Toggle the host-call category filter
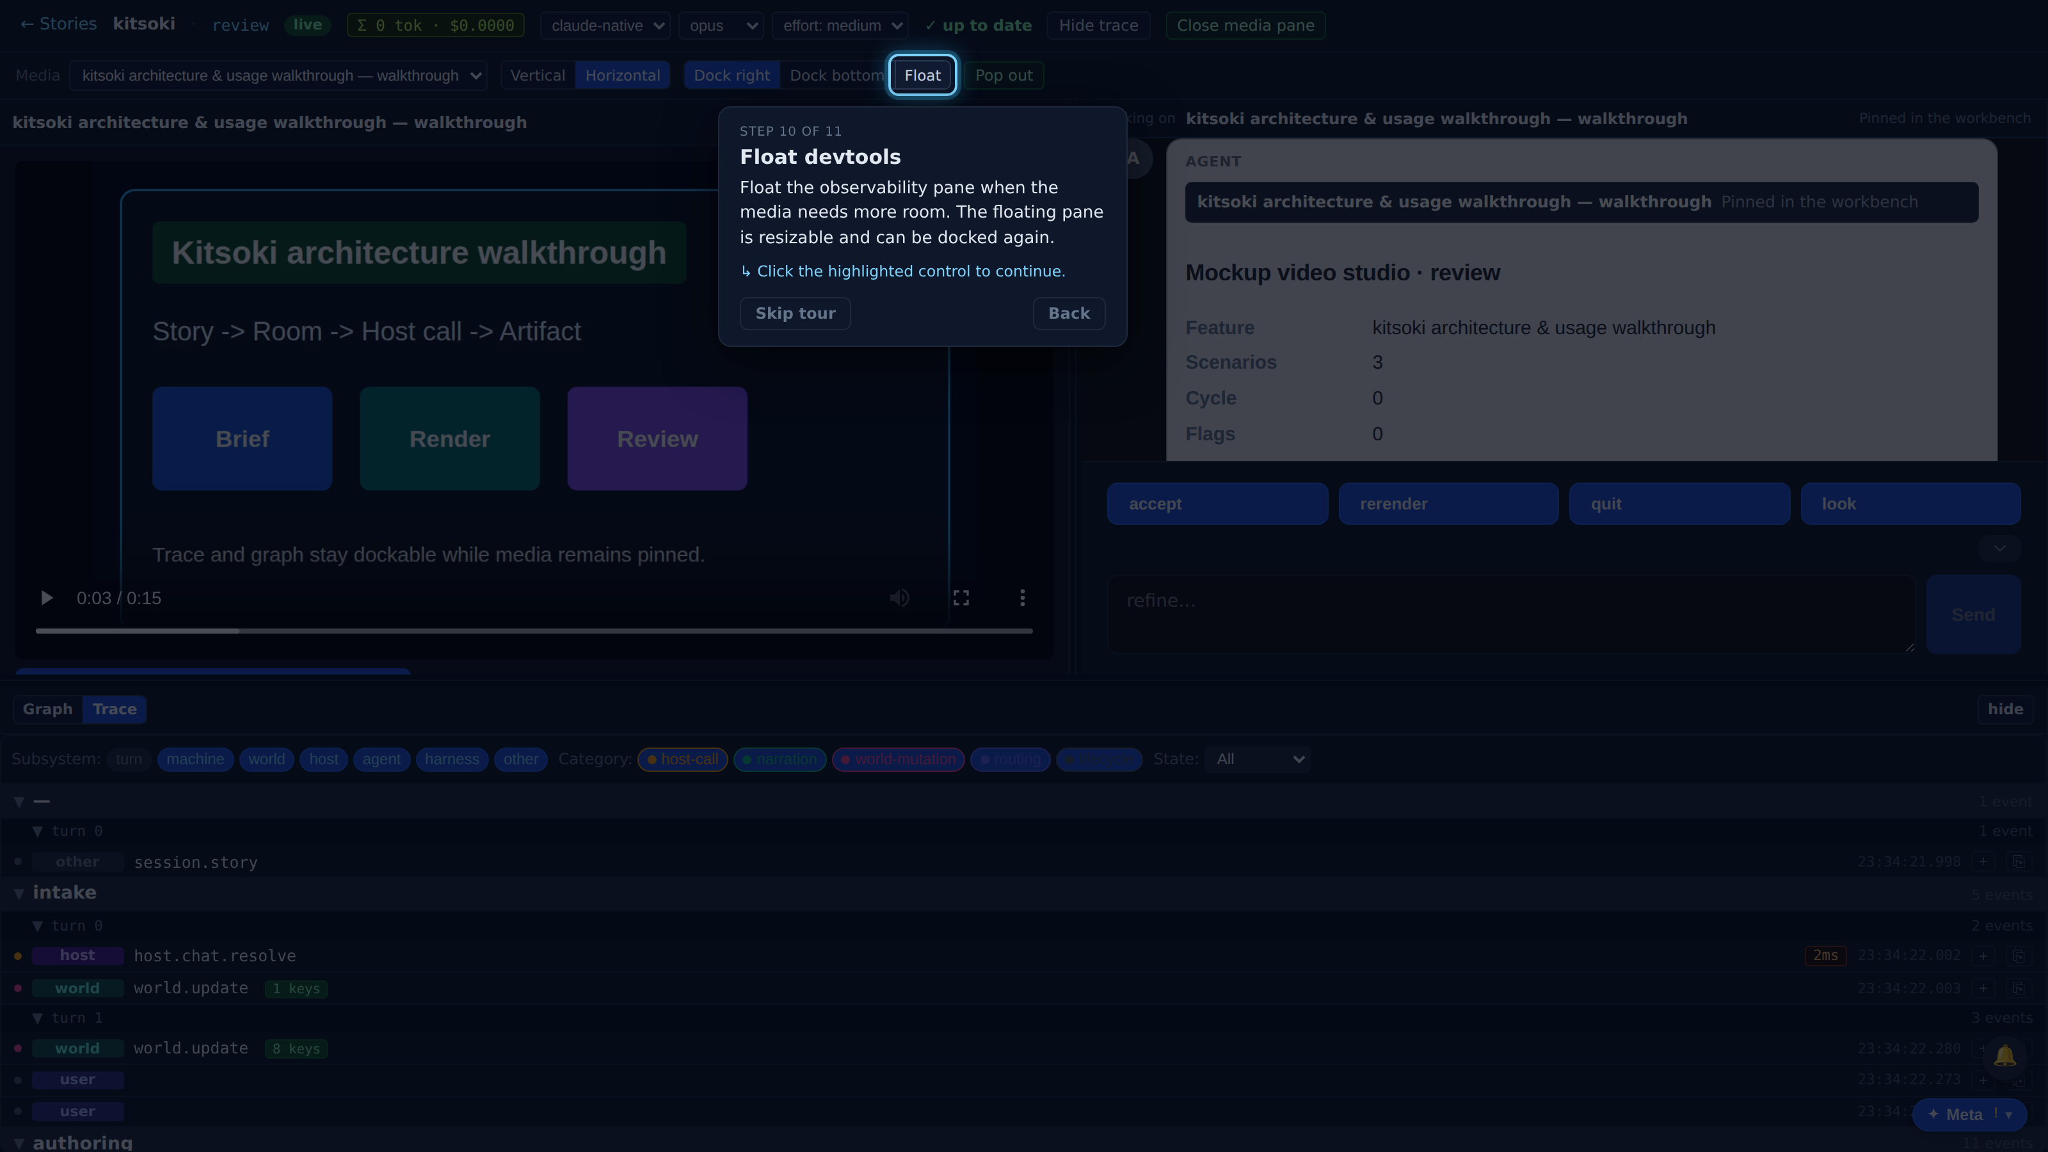The image size is (2048, 1152). click(x=682, y=759)
